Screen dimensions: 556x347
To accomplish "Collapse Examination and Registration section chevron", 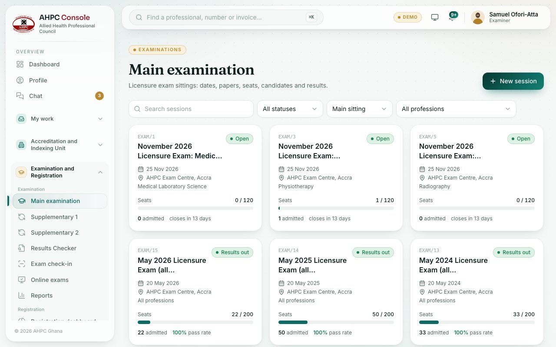I will tap(100, 172).
